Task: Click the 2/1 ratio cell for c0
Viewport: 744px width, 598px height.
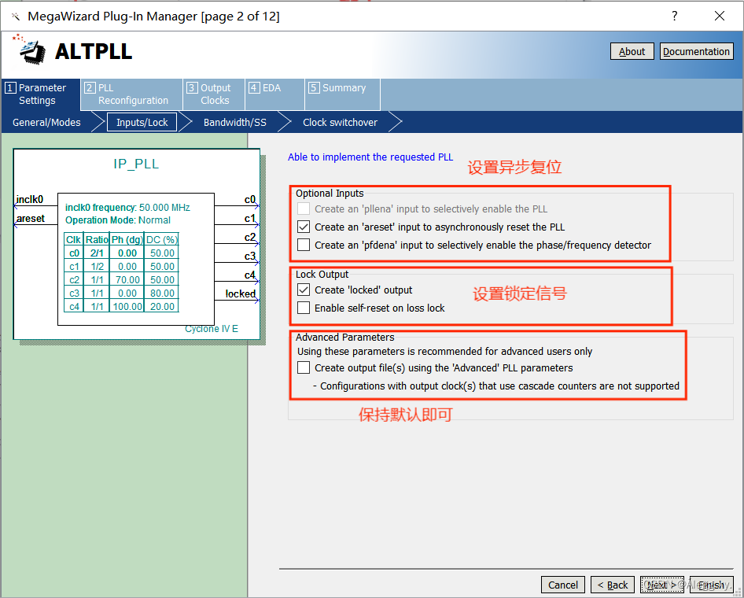Action: coord(97,253)
